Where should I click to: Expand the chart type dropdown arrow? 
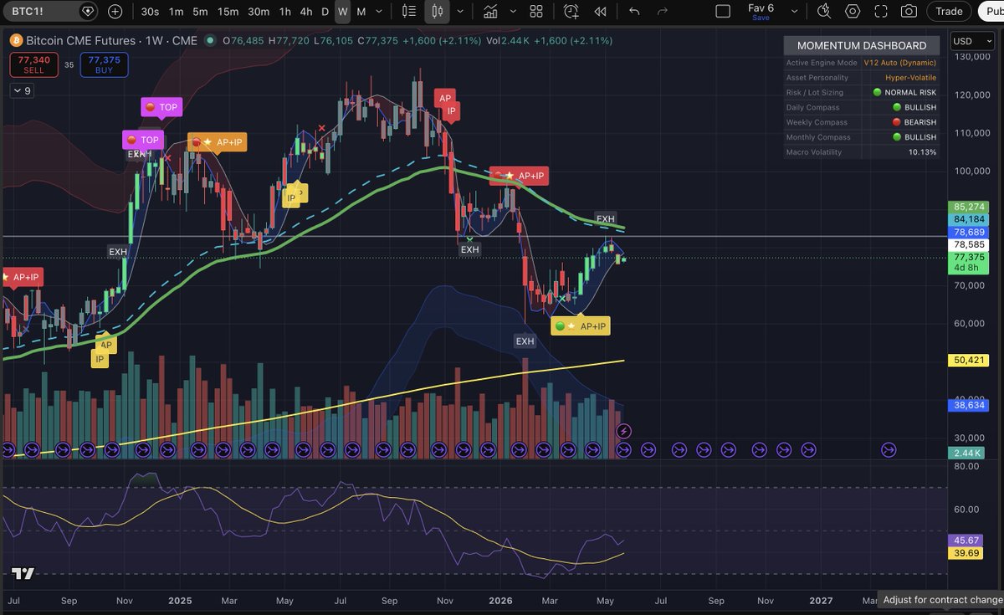pyautogui.click(x=460, y=12)
